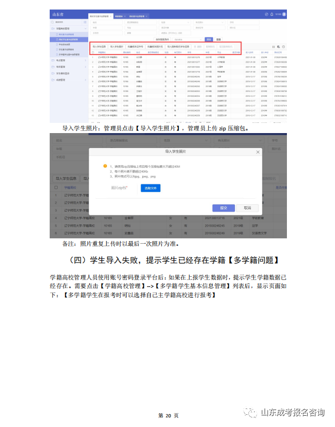335x427 pixels.
Task: Click the column layout icon above the table
Action: [274, 47]
